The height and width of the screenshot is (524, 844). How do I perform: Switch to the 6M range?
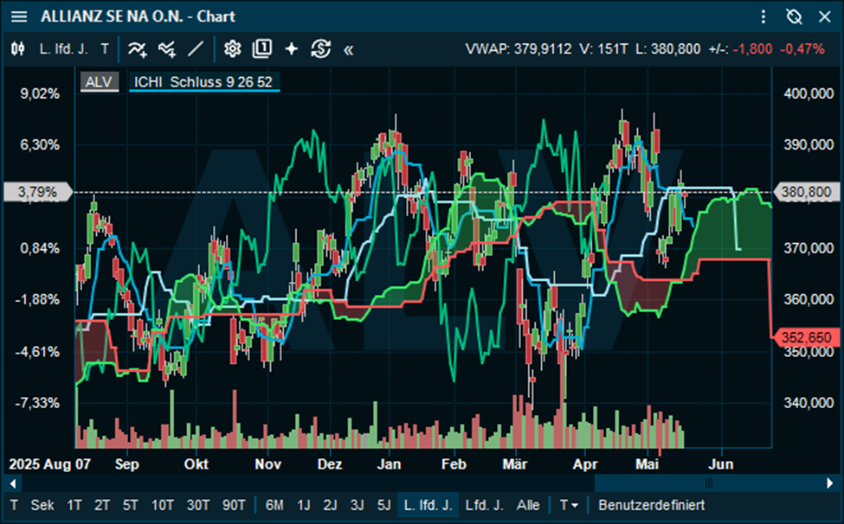274,505
